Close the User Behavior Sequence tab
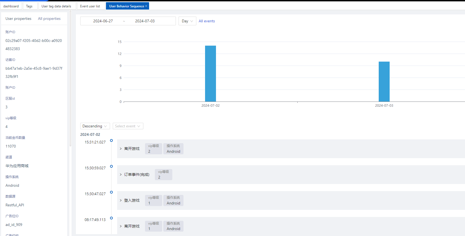The width and height of the screenshot is (465, 236). (x=146, y=6)
